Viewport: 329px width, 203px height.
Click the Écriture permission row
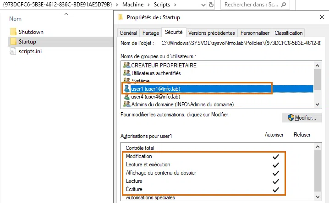click(218, 189)
